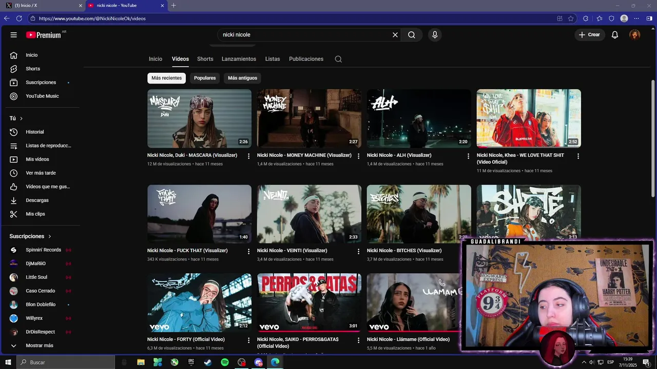Image resolution: width=657 pixels, height=369 pixels.
Task: Clear the search box with X icon
Action: [395, 35]
